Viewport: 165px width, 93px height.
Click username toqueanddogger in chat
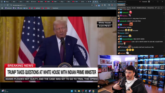coord(128,39)
